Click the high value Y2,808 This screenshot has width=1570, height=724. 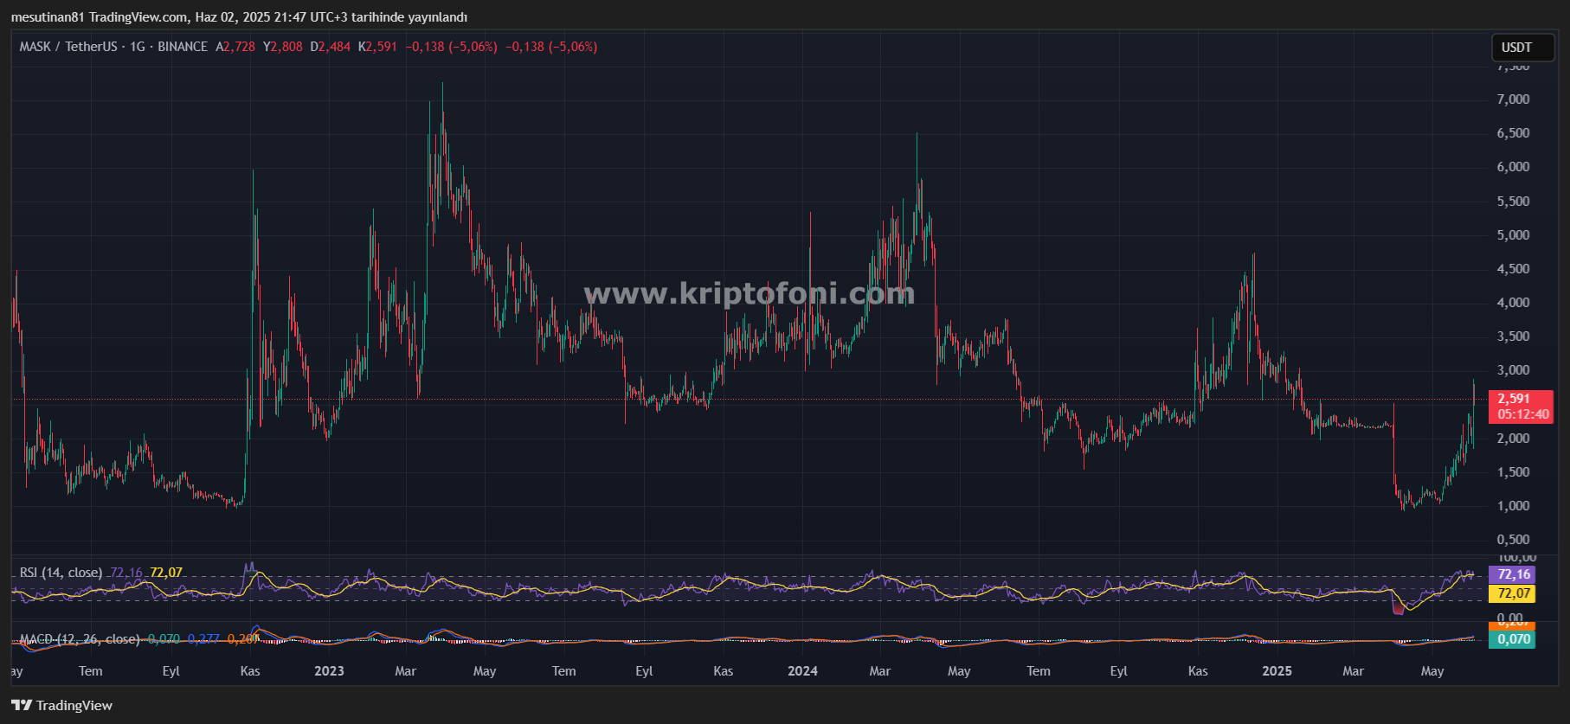point(283,47)
